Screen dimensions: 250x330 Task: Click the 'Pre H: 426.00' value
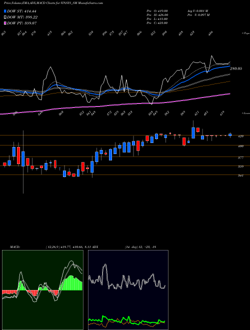[x=157, y=14]
